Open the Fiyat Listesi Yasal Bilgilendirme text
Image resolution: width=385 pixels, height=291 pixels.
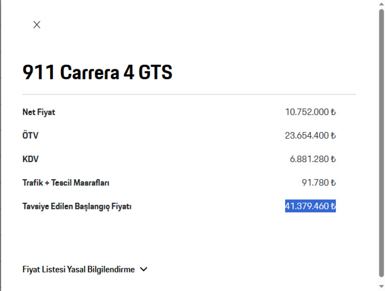tap(79, 269)
